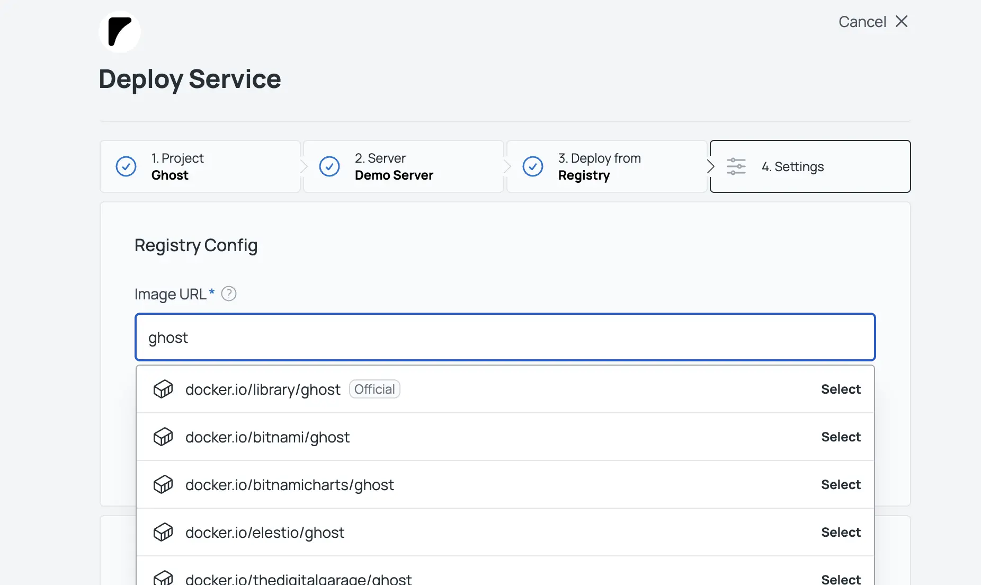Image resolution: width=981 pixels, height=585 pixels.
Task: Click the settings sliders icon in step 4
Action: [x=736, y=166]
